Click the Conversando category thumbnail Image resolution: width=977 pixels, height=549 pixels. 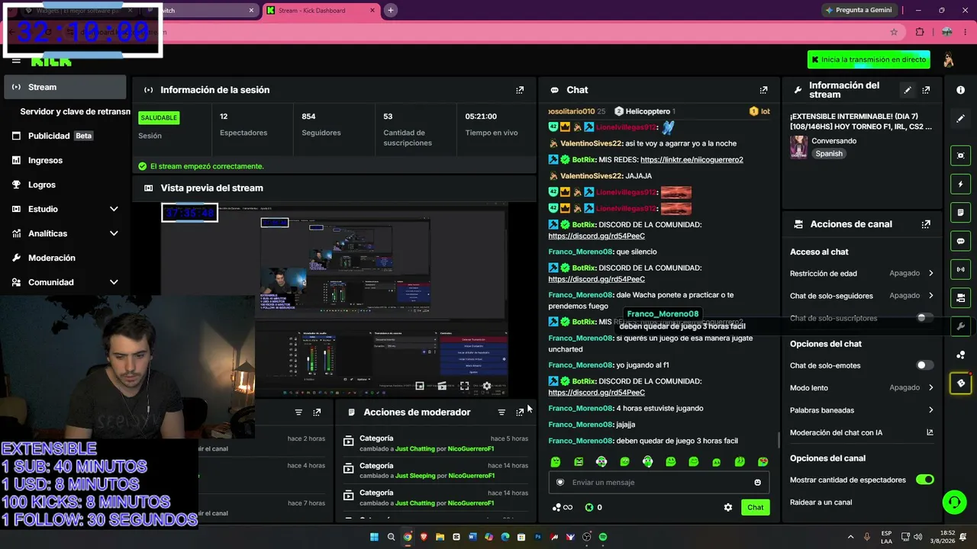(798, 147)
